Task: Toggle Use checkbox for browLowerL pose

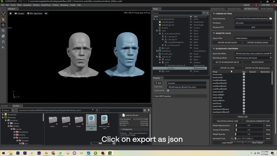Action: point(244,74)
